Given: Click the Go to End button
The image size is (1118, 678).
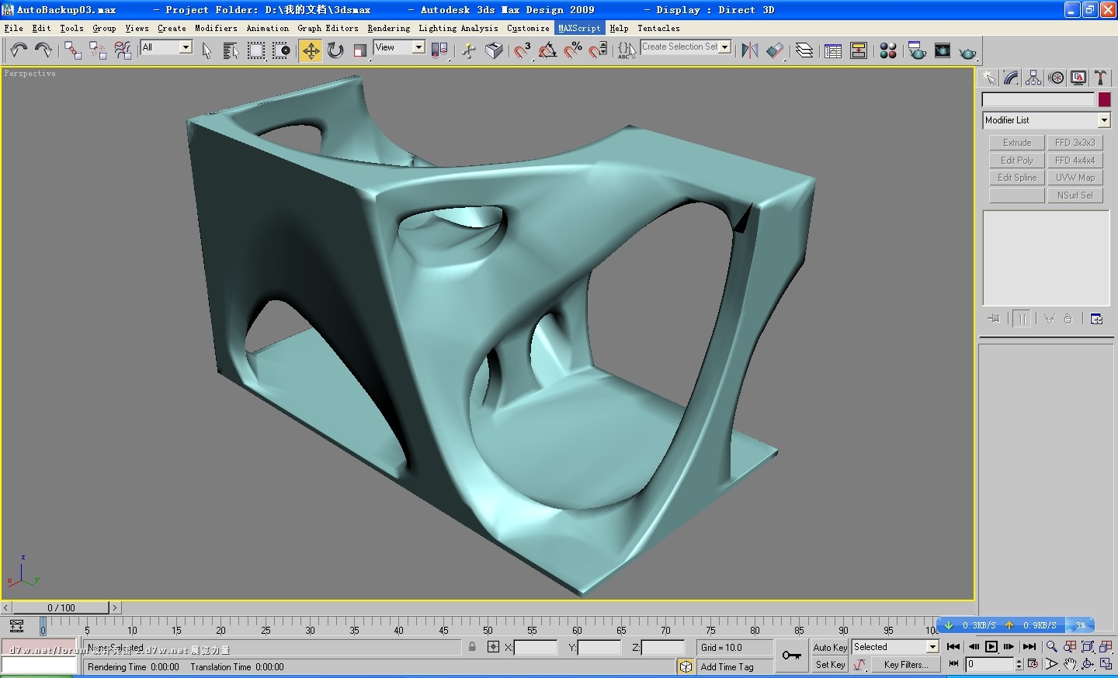Looking at the screenshot, I should [1029, 647].
